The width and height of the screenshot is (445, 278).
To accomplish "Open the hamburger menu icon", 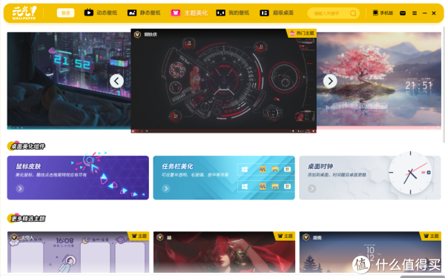I will (415, 13).
